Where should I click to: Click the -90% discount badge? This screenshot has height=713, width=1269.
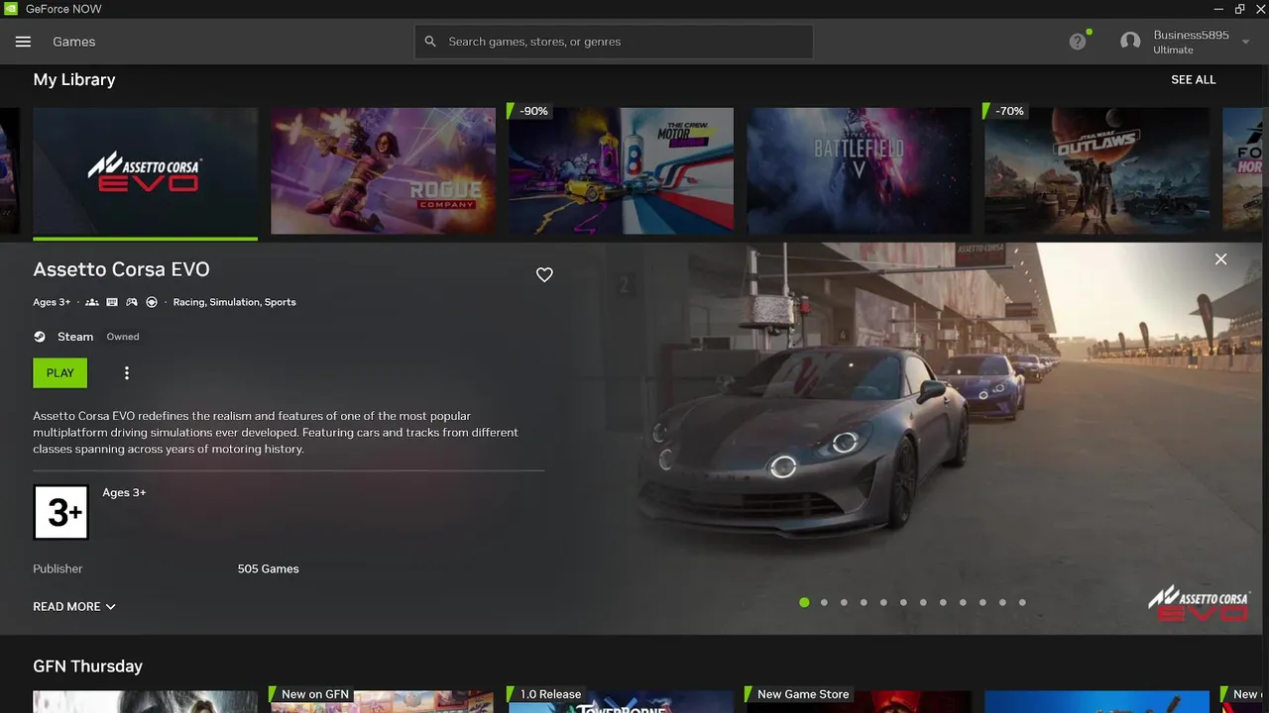point(530,111)
